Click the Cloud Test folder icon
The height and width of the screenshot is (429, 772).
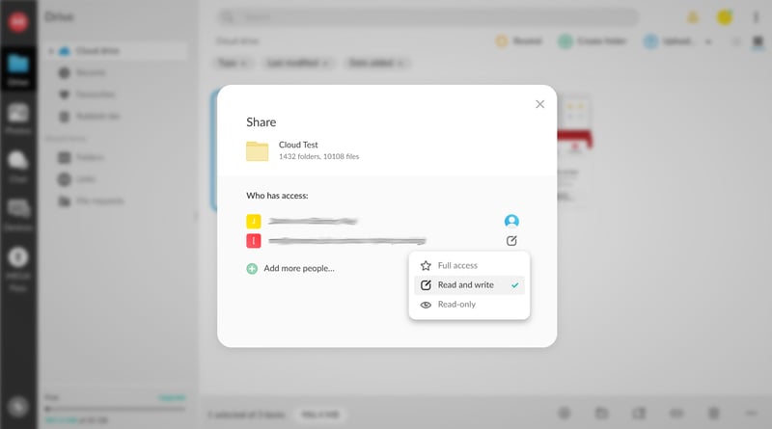[x=257, y=150]
